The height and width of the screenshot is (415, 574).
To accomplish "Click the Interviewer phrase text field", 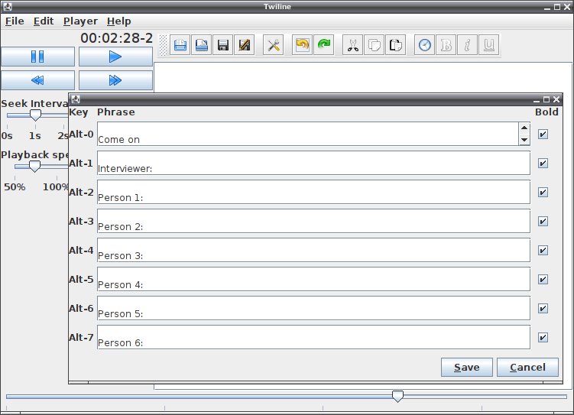I will [x=313, y=163].
